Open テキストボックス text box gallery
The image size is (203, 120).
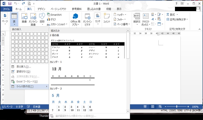click(x=146, y=19)
